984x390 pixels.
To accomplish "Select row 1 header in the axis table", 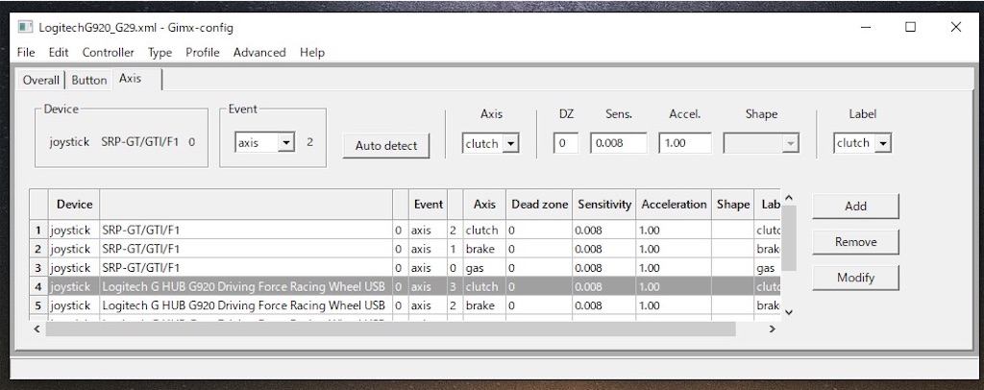I will point(38,231).
